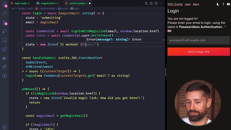Click 'isMagicLink' function call text
Viewport: 231px width, 130px height.
click(x=45, y=94)
